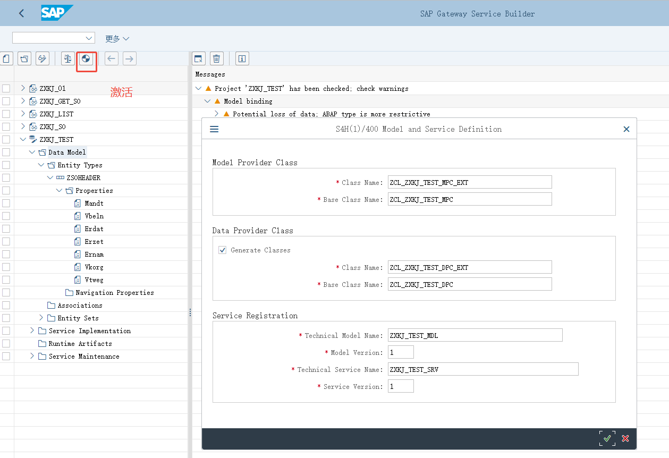
Task: Tick the checkbox in ZXKJ_TEST row
Action: click(6, 139)
